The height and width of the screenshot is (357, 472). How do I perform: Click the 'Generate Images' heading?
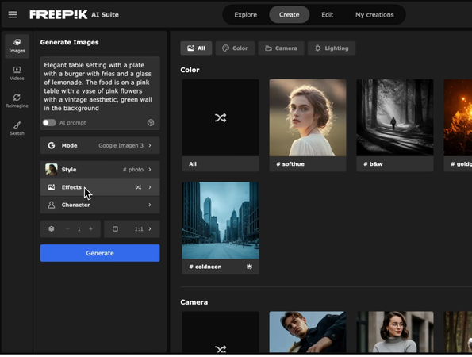(x=69, y=42)
